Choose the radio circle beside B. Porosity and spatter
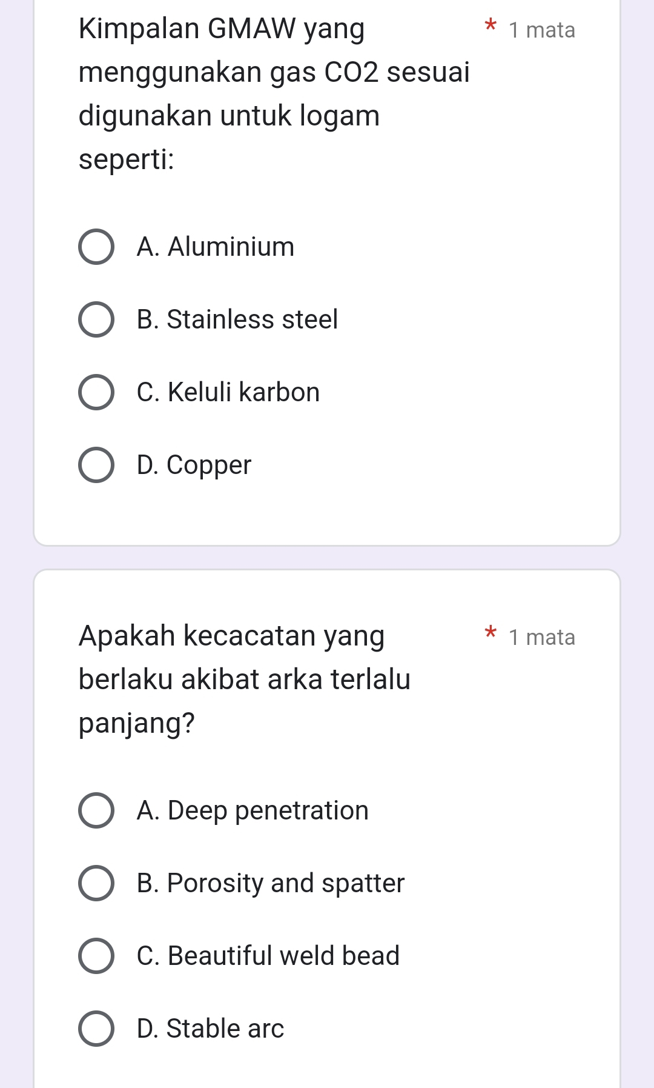The height and width of the screenshot is (1088, 654). pos(96,883)
